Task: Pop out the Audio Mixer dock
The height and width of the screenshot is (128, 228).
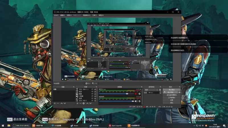Action: 141,87
